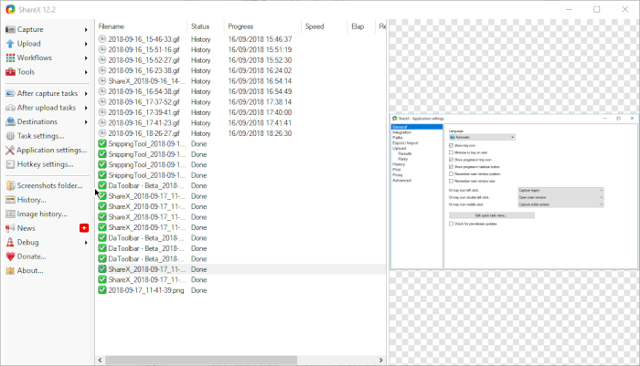Click the clock icon beside 2018-09-16_15-52-27.gif

tap(102, 60)
